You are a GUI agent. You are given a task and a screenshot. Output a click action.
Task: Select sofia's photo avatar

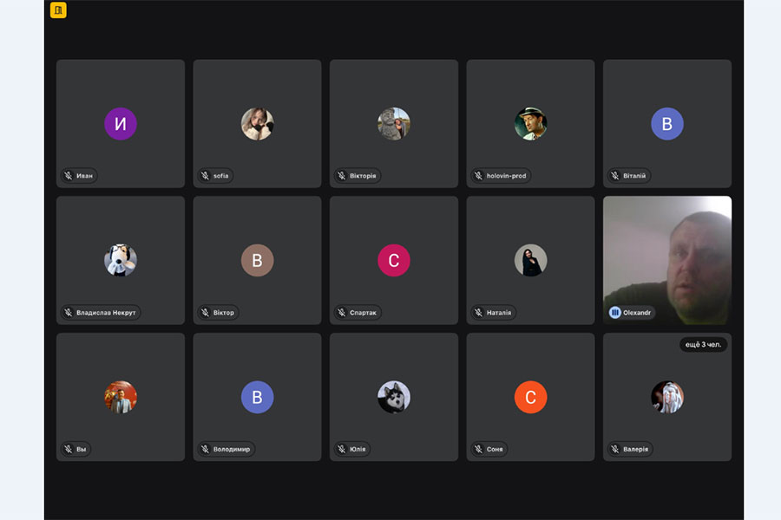pos(257,123)
